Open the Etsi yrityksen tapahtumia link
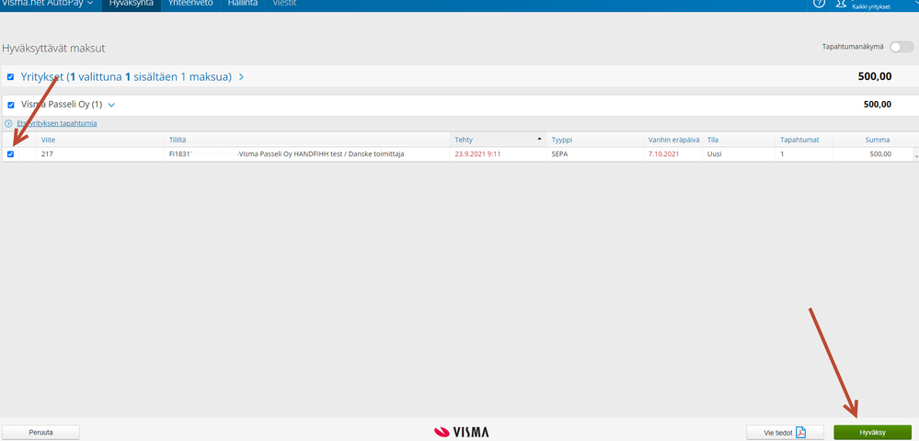919x441 pixels. (57, 124)
